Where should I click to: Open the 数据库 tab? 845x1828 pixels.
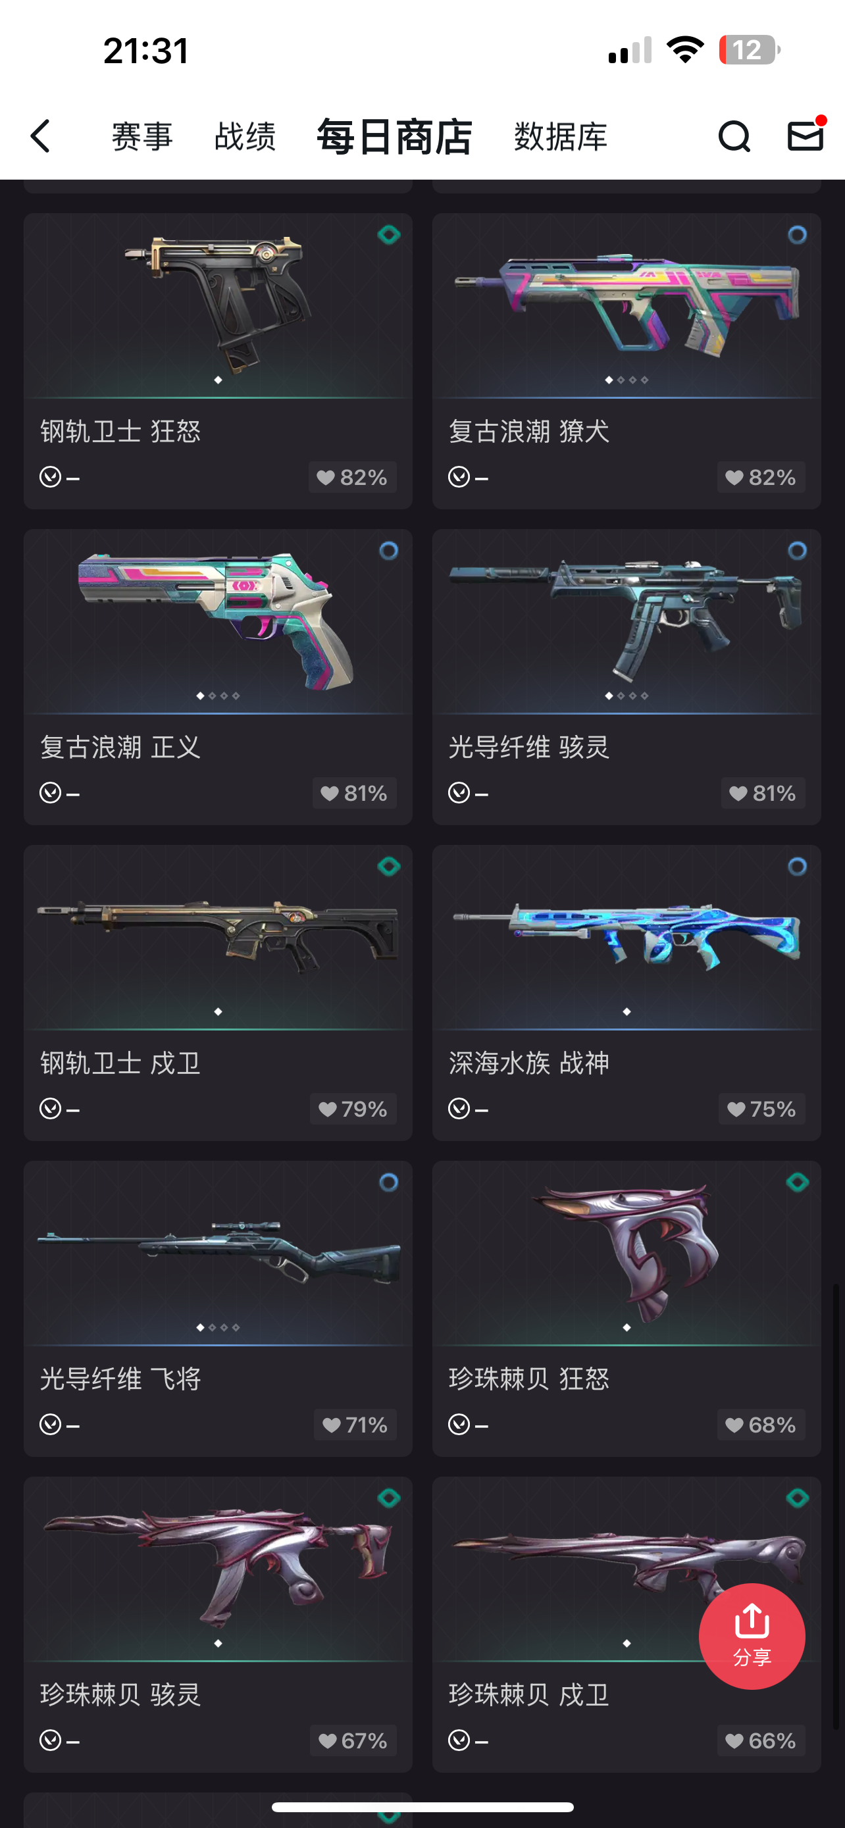coord(561,136)
